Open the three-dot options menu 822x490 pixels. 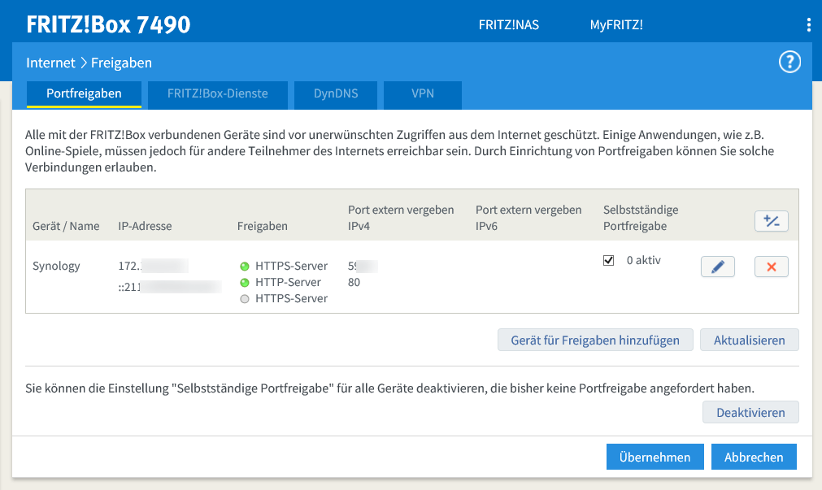pos(808,24)
